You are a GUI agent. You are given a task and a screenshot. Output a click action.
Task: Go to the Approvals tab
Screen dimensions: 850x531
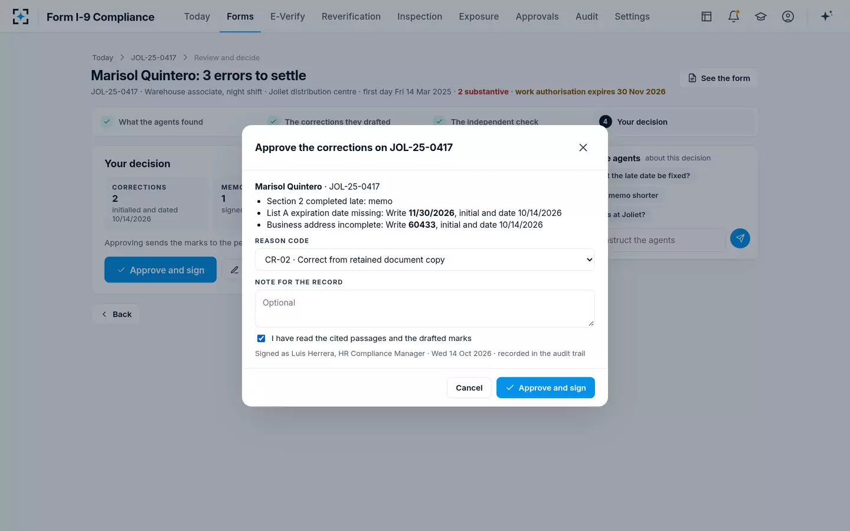click(x=537, y=17)
